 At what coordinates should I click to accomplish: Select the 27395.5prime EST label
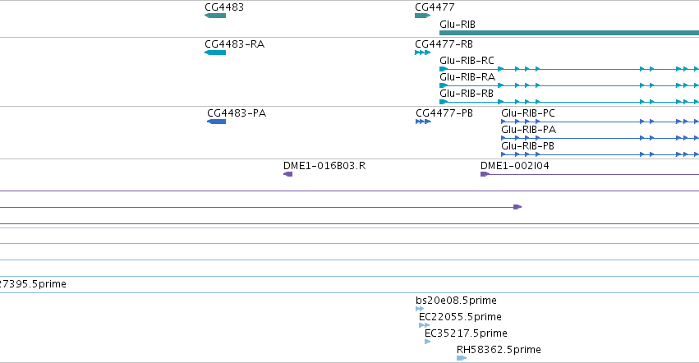33,284
